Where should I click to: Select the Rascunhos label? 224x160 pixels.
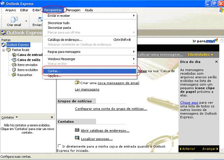tap(25, 75)
